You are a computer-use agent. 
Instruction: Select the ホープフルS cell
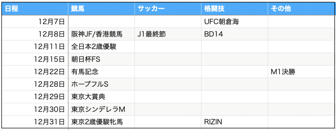tap(101, 84)
